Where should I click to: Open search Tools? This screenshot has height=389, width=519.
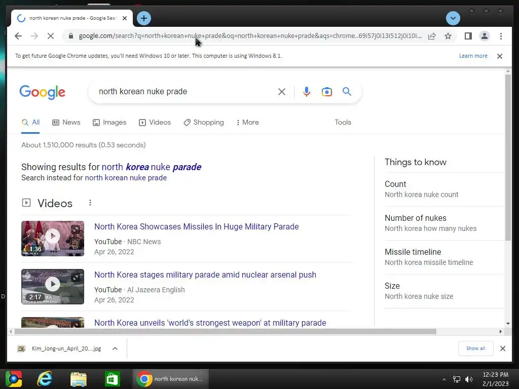click(x=343, y=123)
